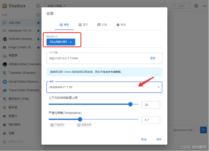Click the Software Developer avatar icon
209x151 pixels.
[x=5, y=39]
